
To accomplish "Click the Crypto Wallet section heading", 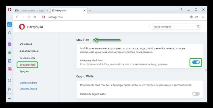I will click(85, 76).
